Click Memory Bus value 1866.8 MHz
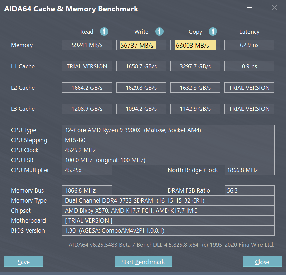This screenshot has height=275, width=286. 87,190
